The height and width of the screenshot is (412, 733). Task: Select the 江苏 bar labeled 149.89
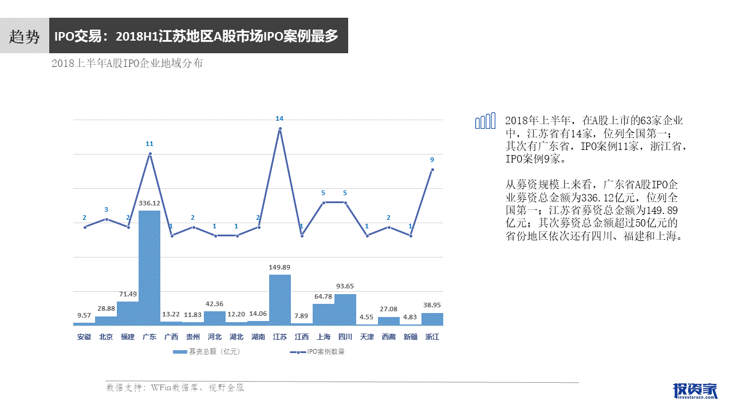tap(280, 299)
